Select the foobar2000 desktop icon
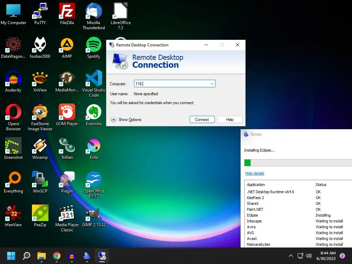Viewport: 352px width, 264px height. pyautogui.click(x=40, y=47)
